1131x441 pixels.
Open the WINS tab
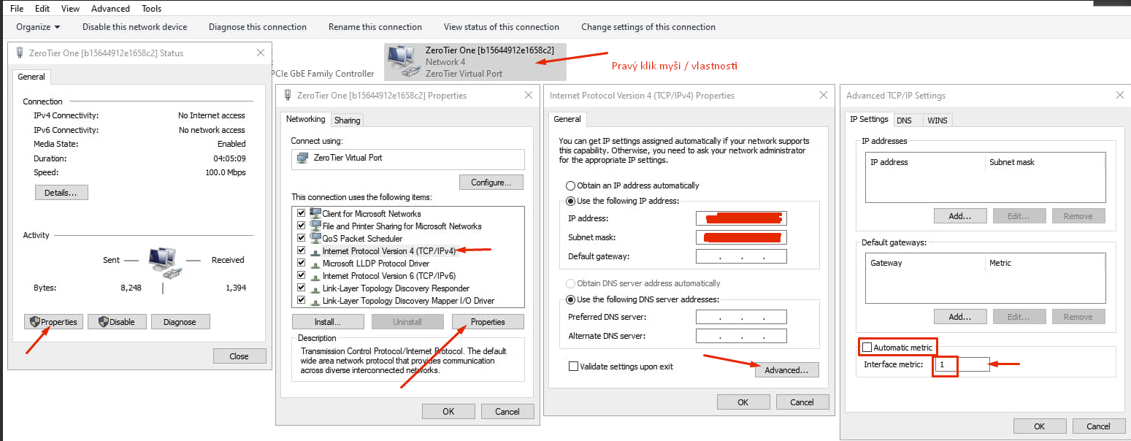coord(937,120)
